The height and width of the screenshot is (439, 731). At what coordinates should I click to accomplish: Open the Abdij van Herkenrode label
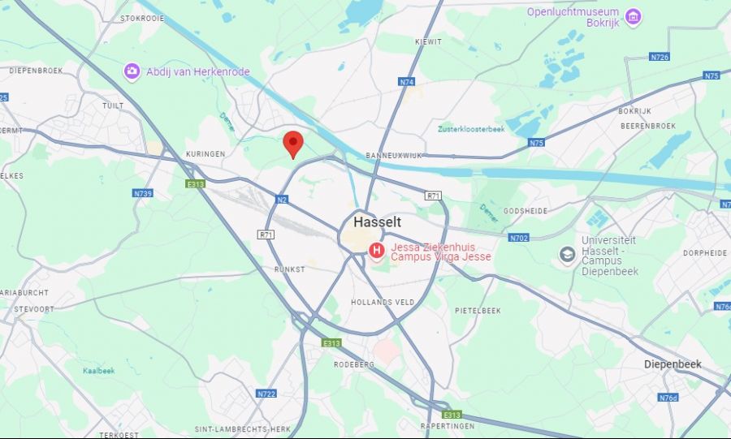pyautogui.click(x=198, y=71)
